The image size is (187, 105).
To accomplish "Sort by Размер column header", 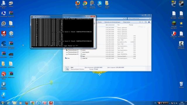I will point(131,25).
